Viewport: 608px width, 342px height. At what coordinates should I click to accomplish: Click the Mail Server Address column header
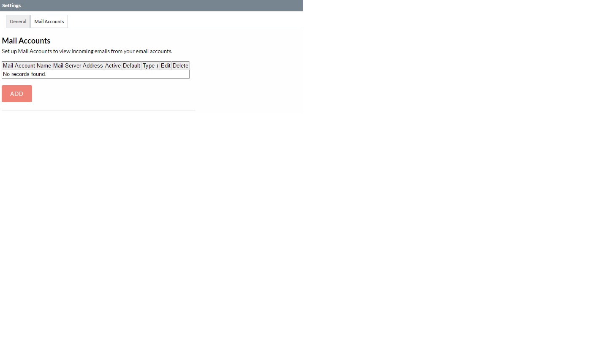coord(78,65)
